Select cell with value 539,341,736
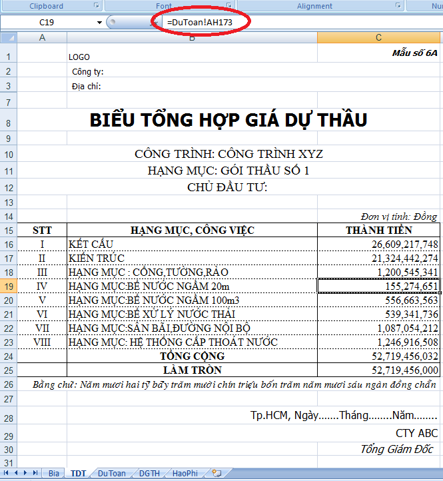Image resolution: width=443 pixels, height=481 pixels. coord(378,314)
